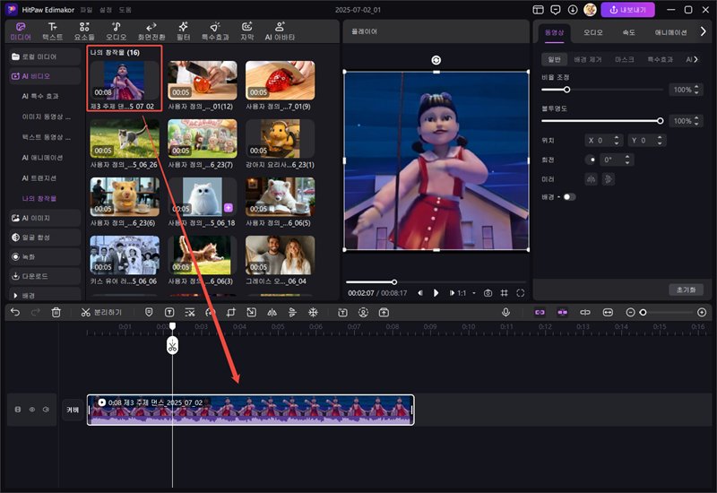Image resolution: width=717 pixels, height=493 pixels.
Task: Delete selected clip with trash icon
Action: [56, 312]
